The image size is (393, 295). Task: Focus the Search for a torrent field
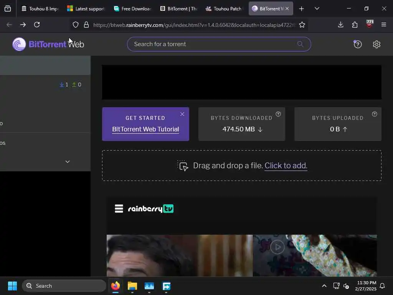(219, 44)
